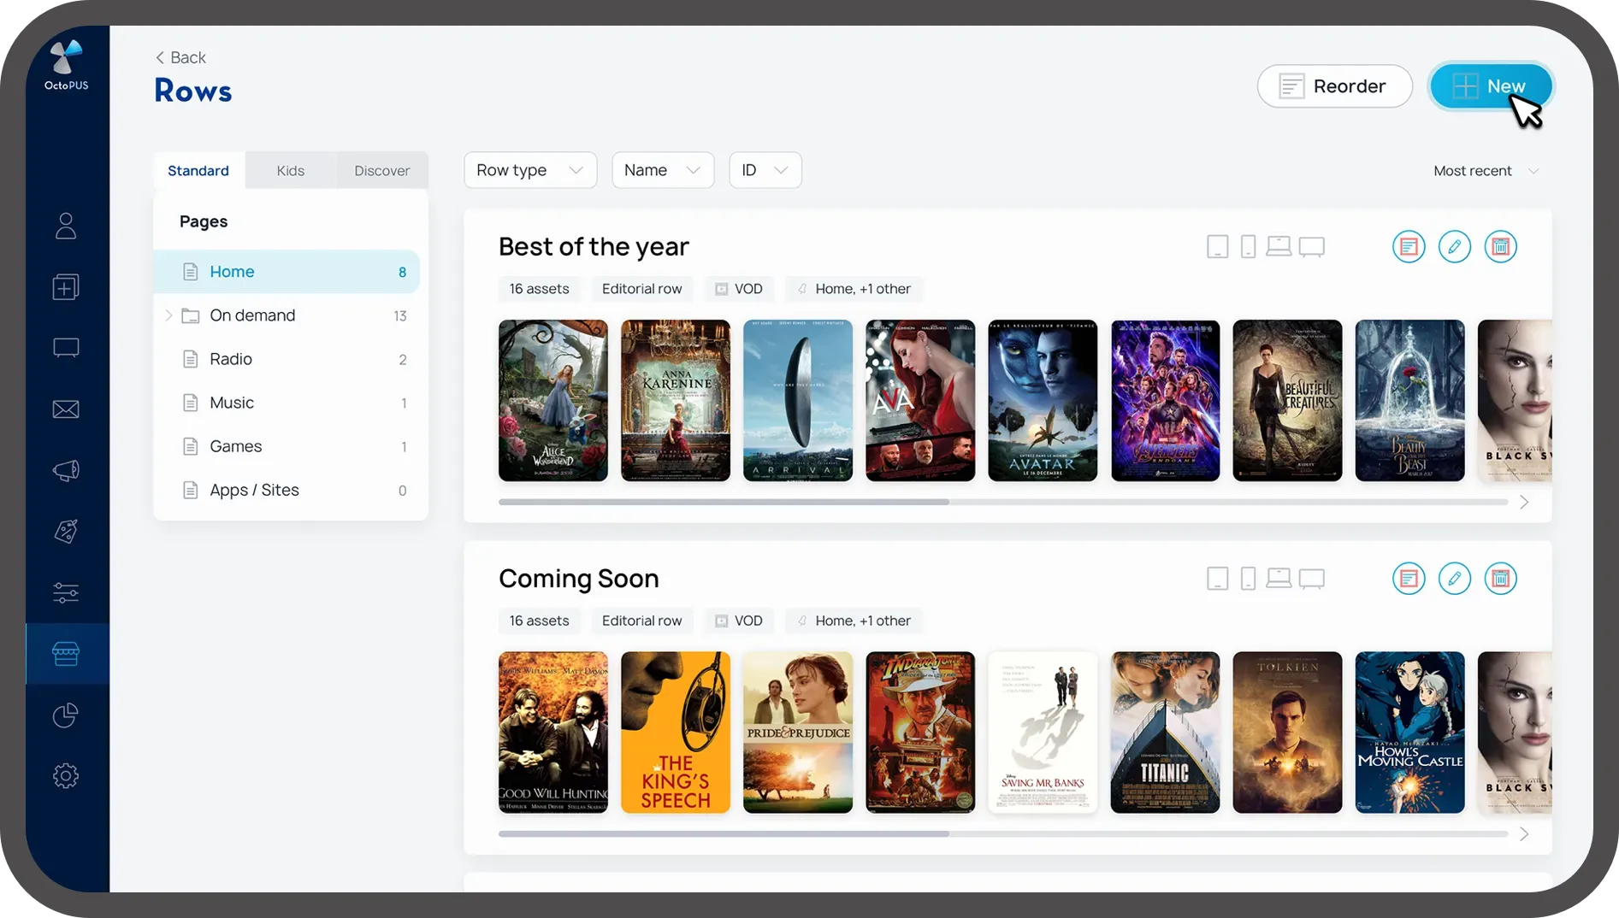Open the Most recent sort dropdown
This screenshot has width=1619, height=918.
[x=1486, y=171]
